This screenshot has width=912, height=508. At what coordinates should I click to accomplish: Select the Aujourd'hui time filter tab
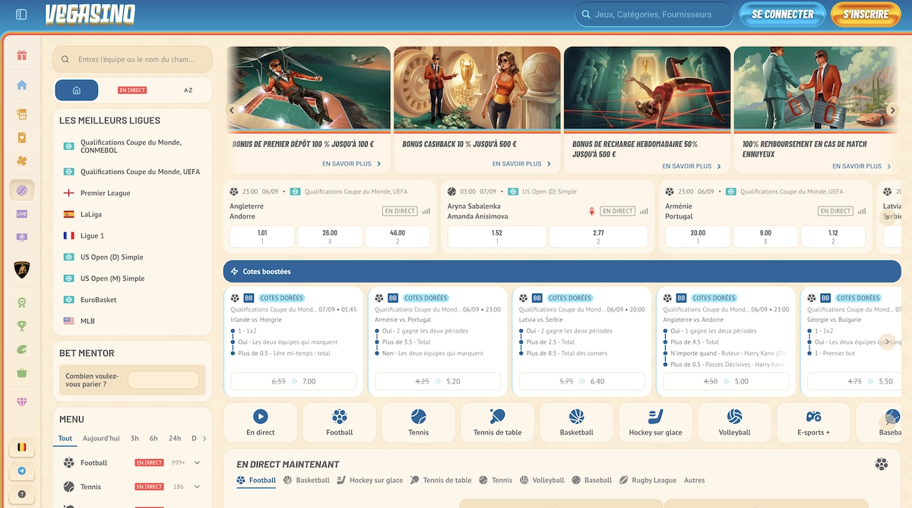(101, 438)
